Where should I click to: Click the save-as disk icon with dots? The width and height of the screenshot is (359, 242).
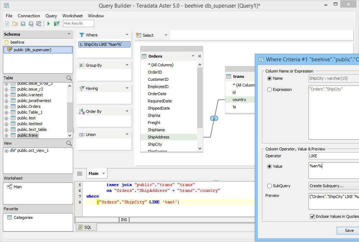pos(31,23)
